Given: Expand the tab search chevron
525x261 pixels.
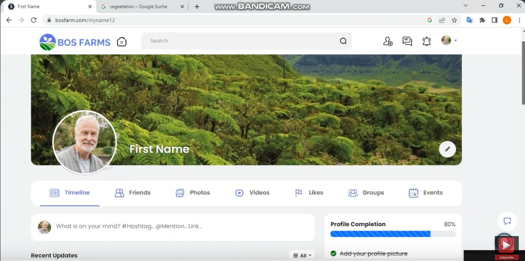Looking at the screenshot, I should (466, 5).
